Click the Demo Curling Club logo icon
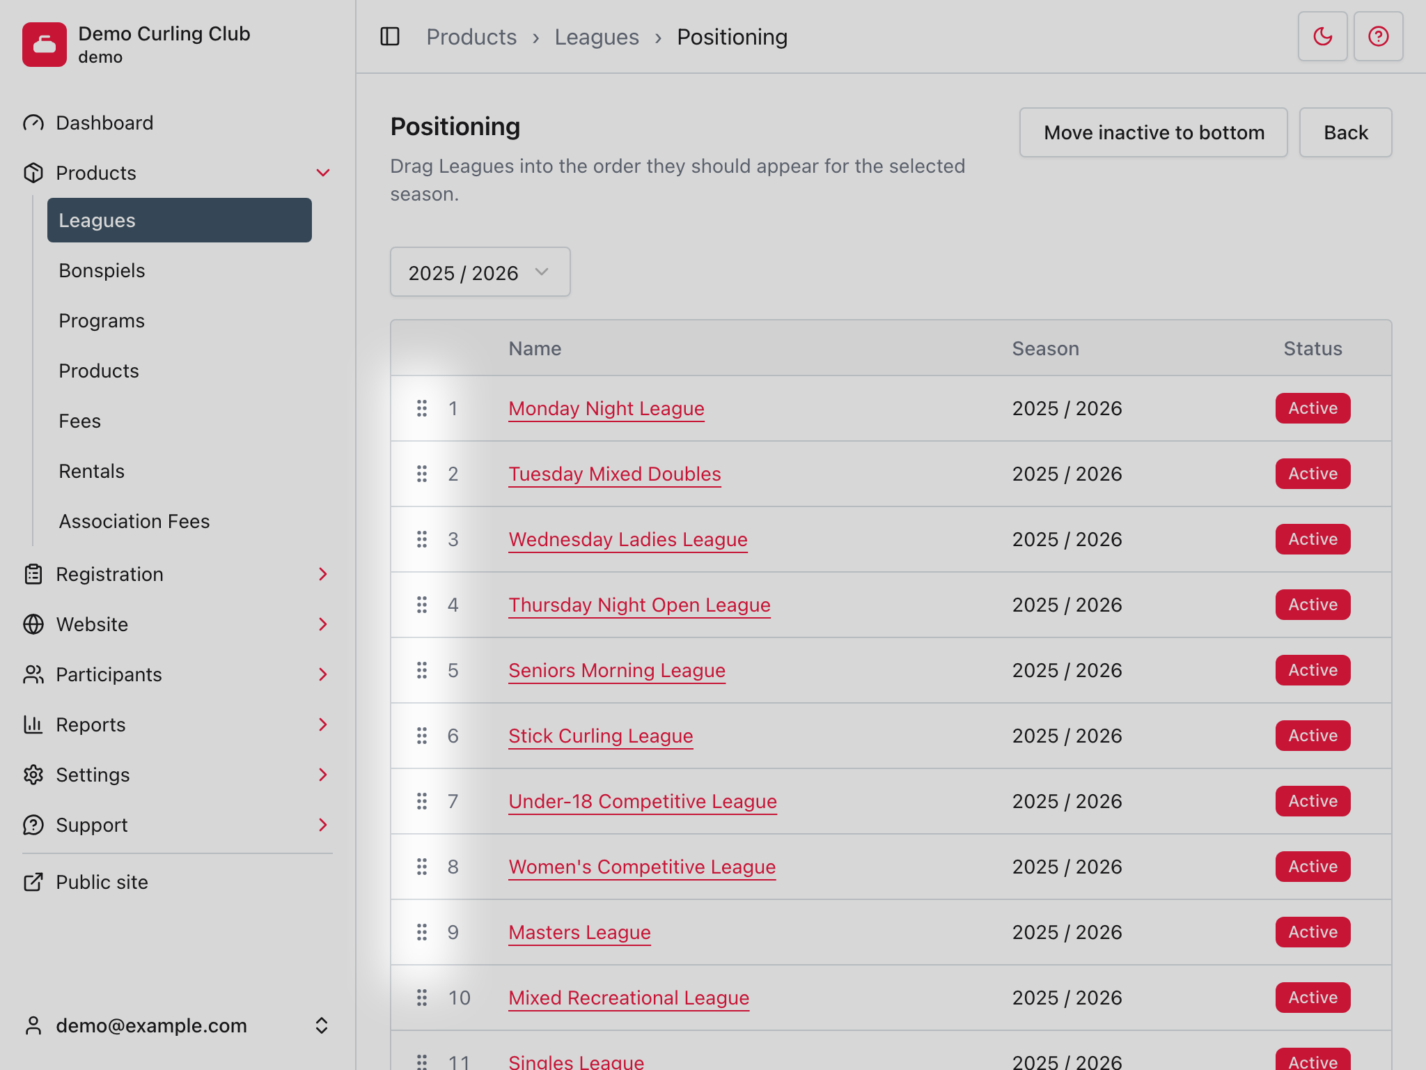The image size is (1426, 1070). click(x=45, y=45)
